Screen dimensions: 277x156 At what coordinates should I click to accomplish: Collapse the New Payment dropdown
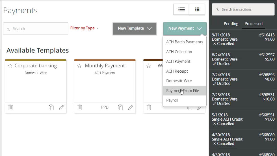point(185,29)
